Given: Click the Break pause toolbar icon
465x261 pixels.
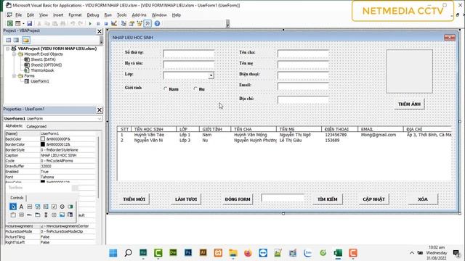Looking at the screenshot, I should point(98,23).
